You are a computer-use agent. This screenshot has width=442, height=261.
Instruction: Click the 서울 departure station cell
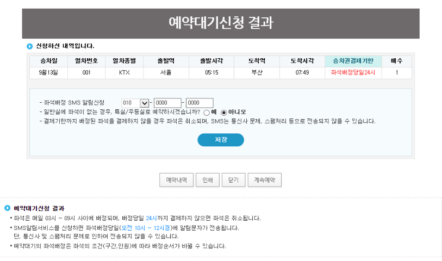coord(166,73)
